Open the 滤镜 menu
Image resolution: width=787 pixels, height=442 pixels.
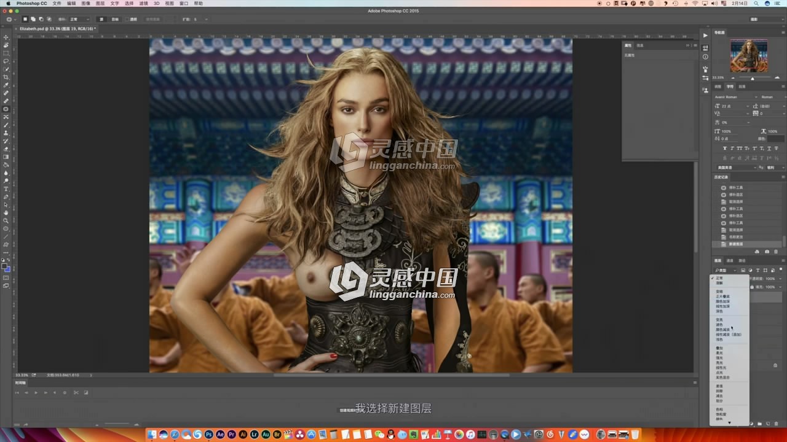click(143, 3)
